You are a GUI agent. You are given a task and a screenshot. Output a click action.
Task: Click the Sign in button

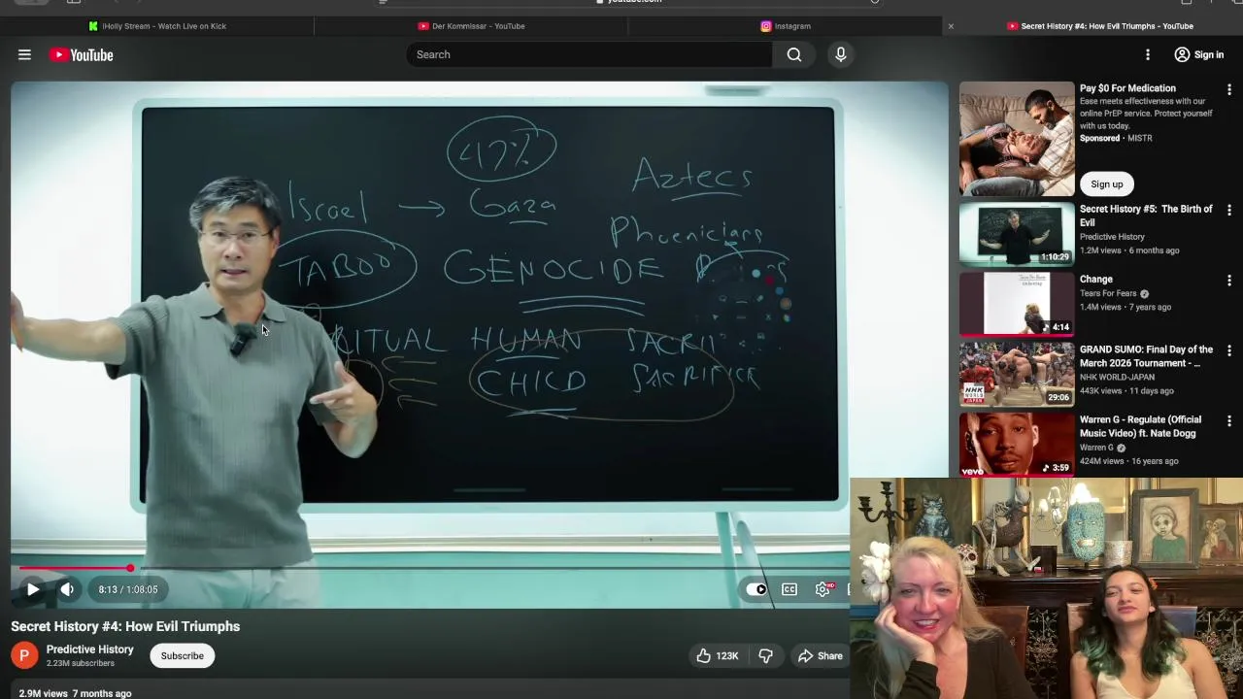coord(1198,54)
